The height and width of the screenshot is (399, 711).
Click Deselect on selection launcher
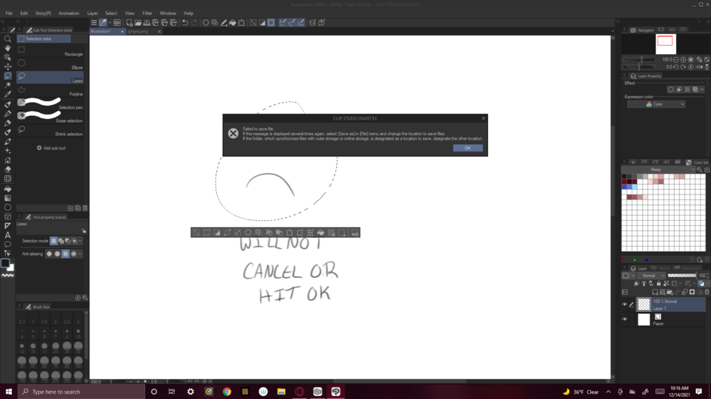coord(196,233)
